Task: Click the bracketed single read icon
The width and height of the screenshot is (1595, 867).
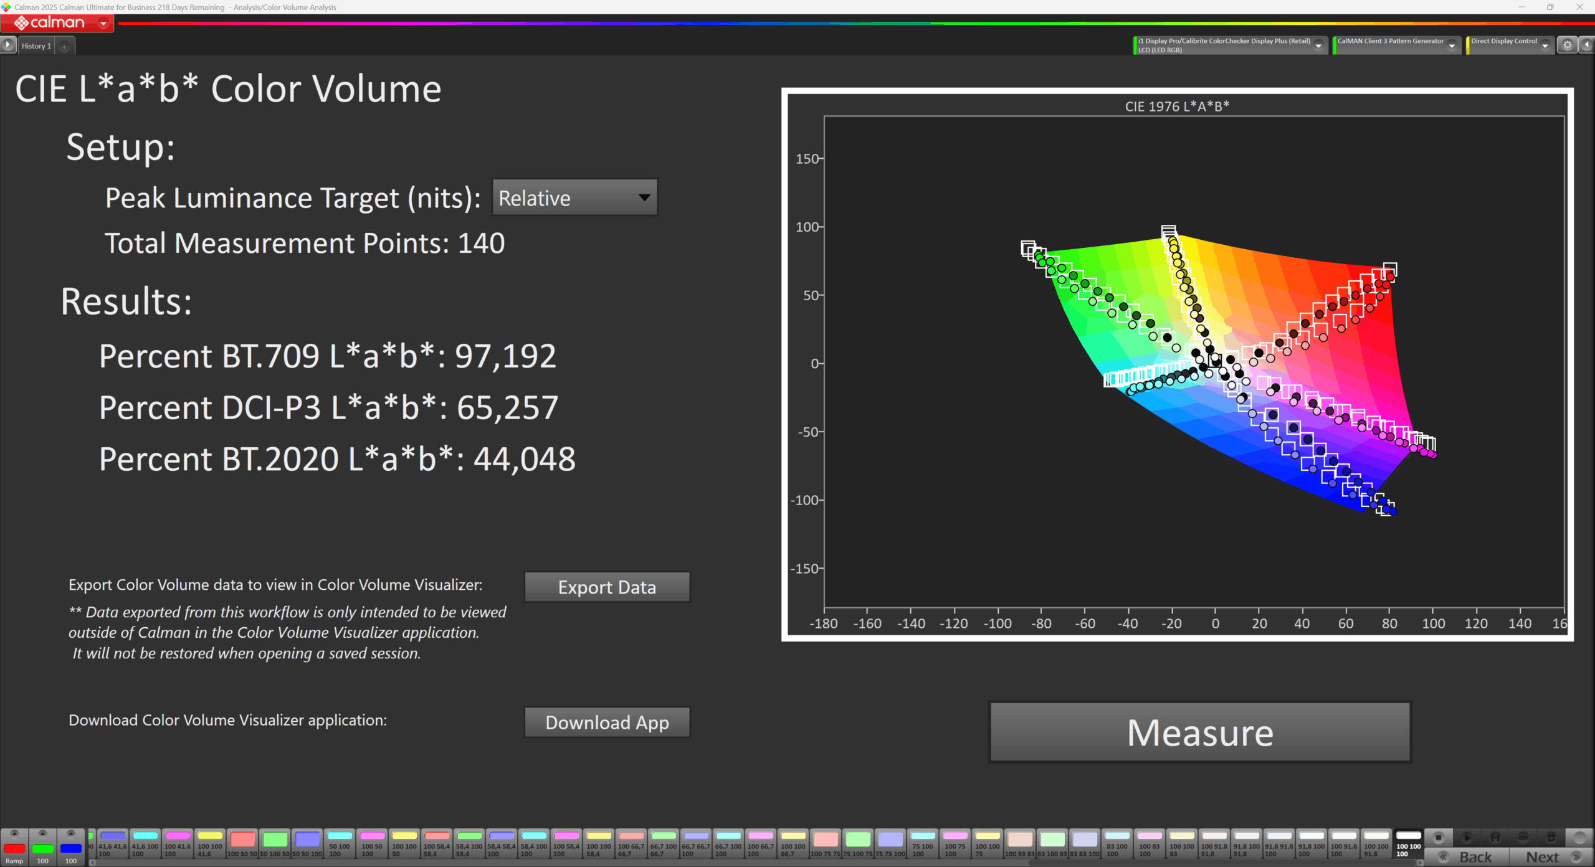Action: pos(1495,838)
